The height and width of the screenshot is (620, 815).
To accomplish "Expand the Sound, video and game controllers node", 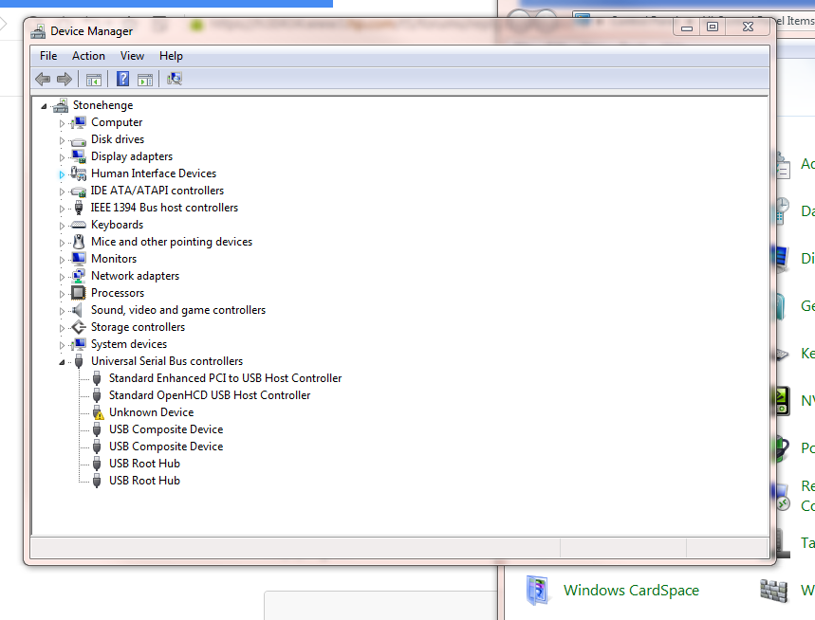I will pos(62,309).
